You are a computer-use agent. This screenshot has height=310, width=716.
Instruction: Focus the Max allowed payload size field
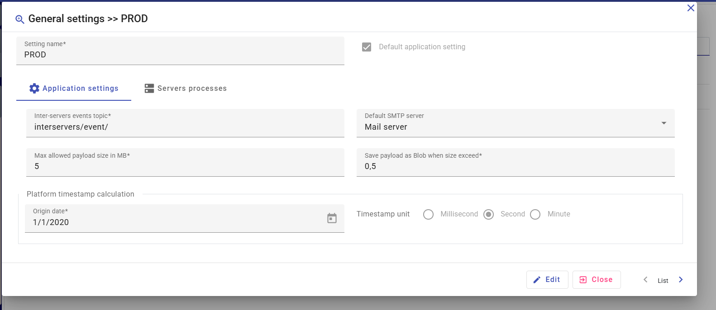click(185, 166)
